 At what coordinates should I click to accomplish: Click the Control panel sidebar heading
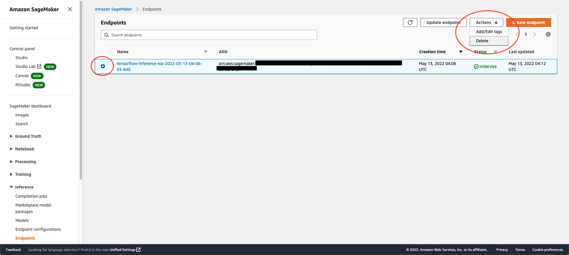pyautogui.click(x=22, y=49)
